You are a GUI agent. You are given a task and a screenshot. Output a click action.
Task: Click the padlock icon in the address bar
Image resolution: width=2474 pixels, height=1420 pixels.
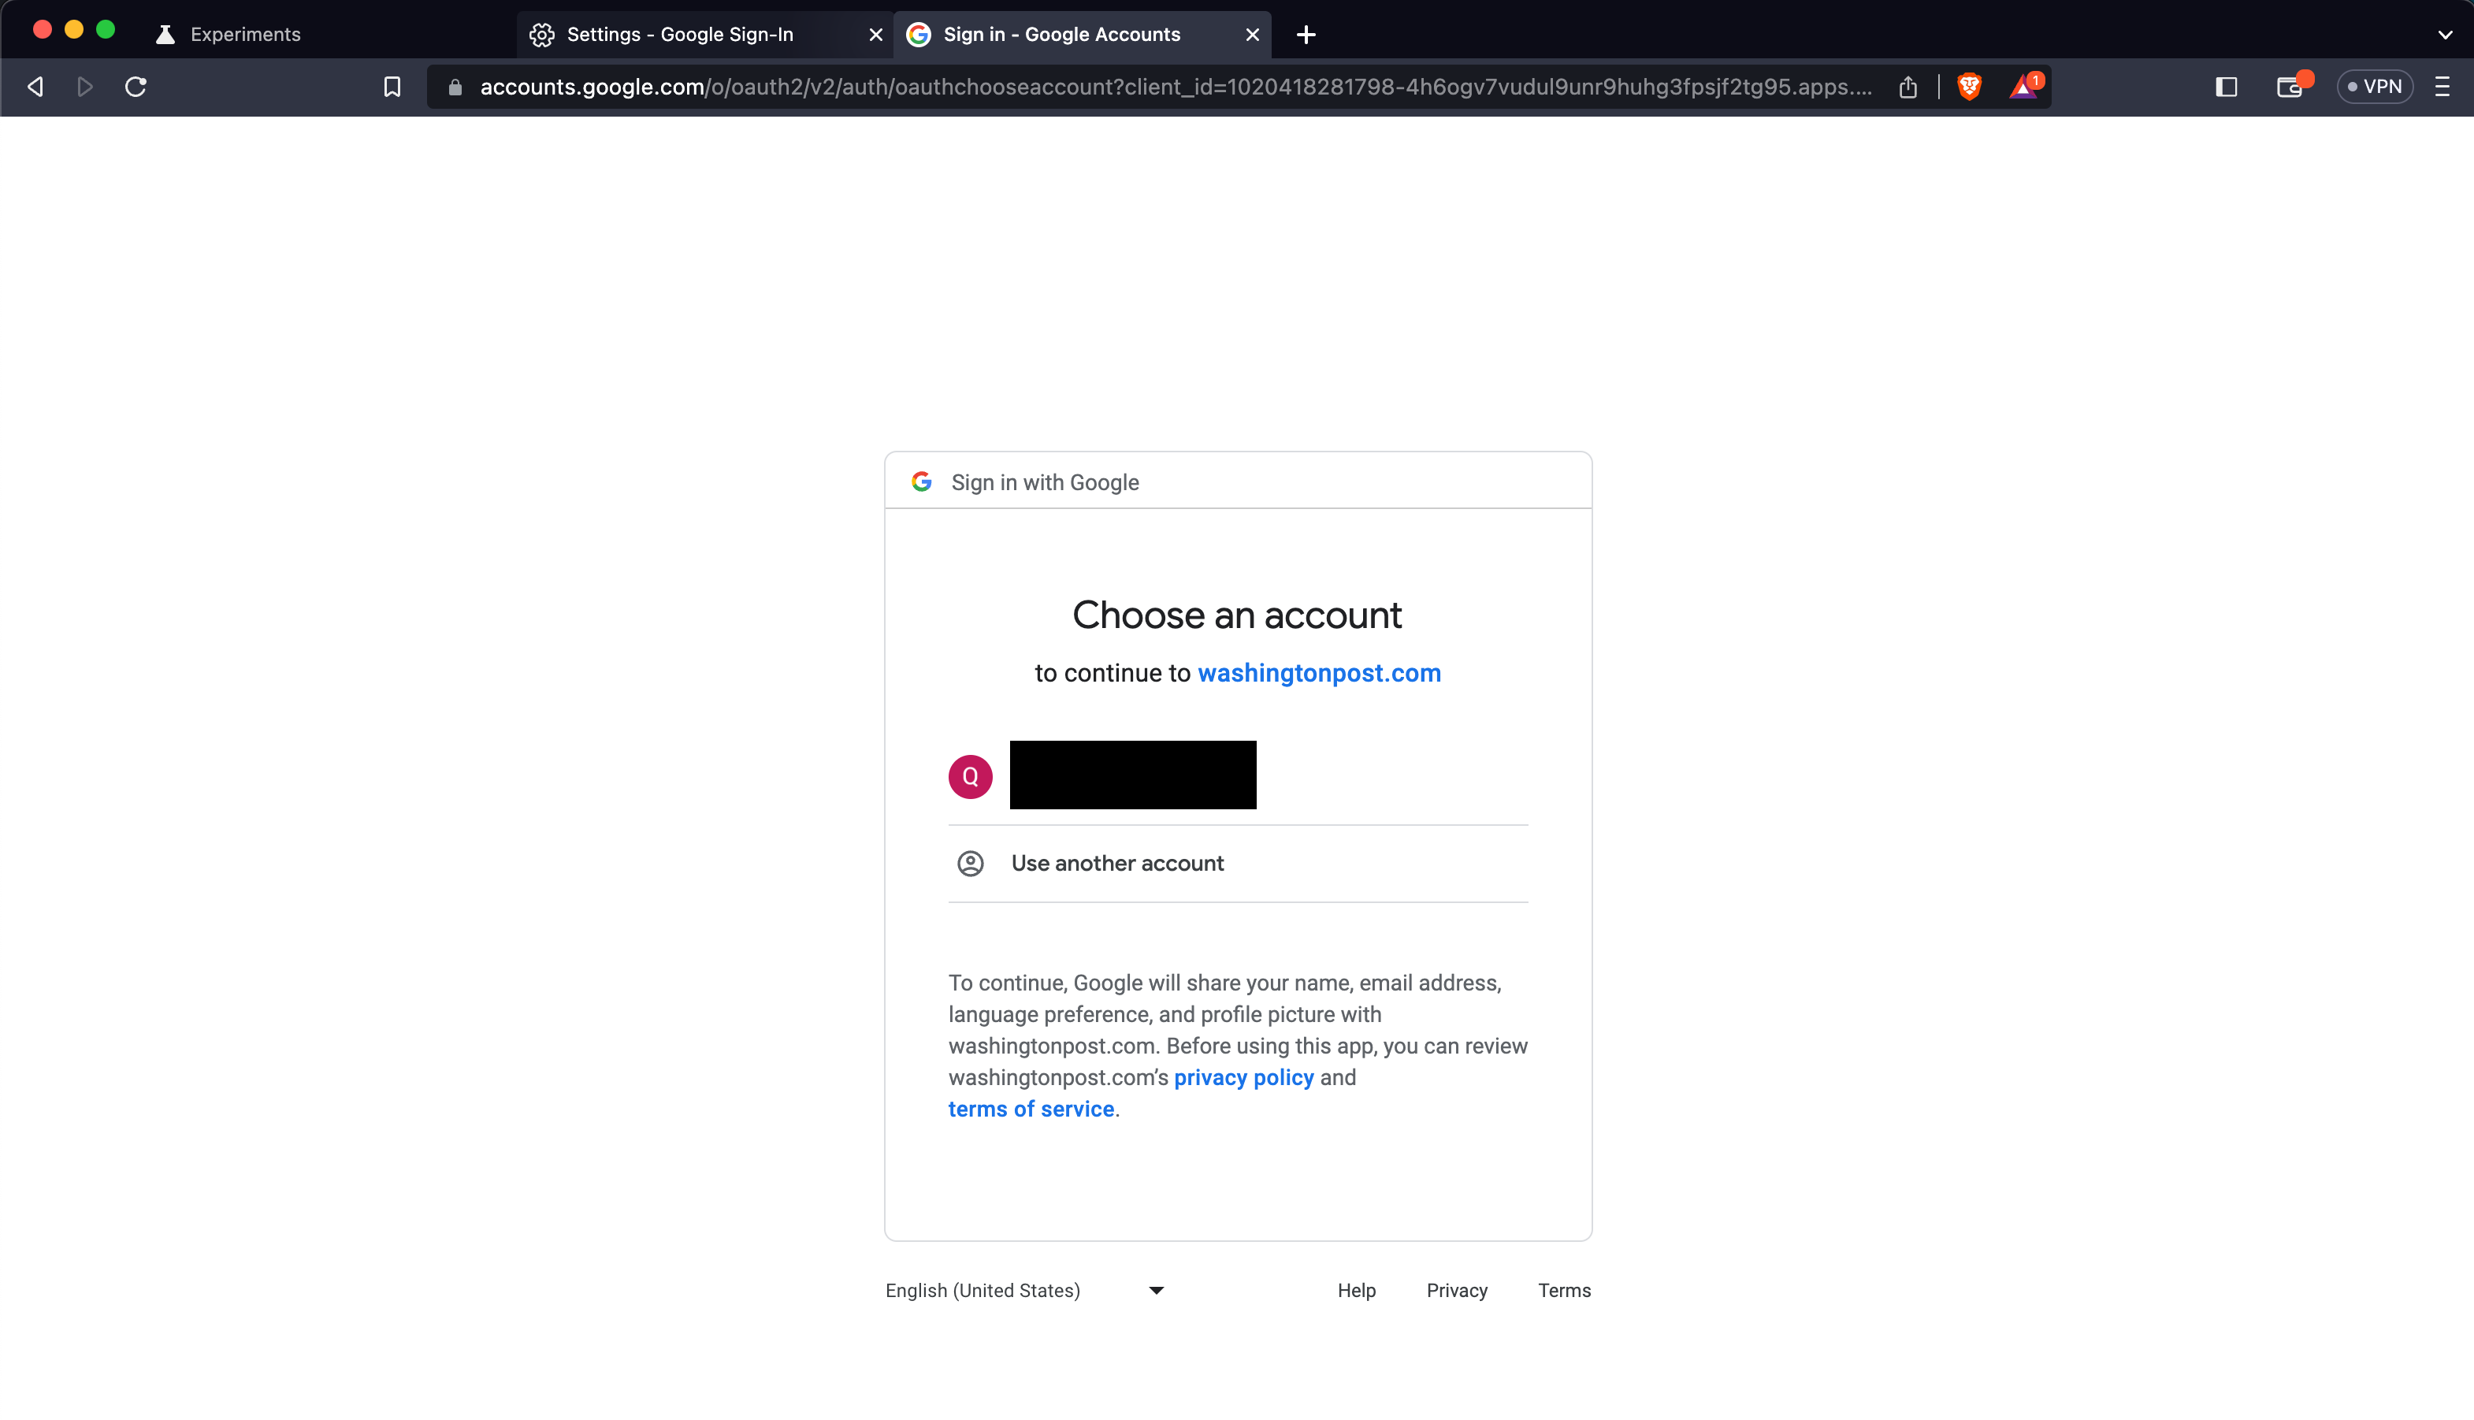click(455, 87)
